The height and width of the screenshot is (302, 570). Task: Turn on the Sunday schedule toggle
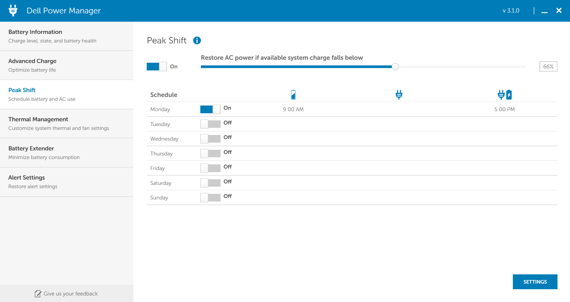(x=210, y=197)
